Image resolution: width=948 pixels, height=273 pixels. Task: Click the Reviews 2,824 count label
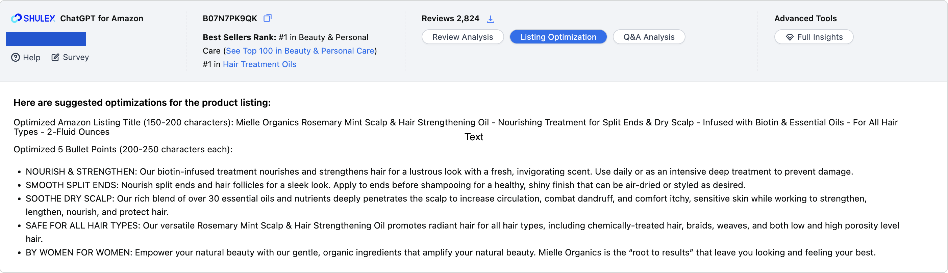pyautogui.click(x=450, y=18)
